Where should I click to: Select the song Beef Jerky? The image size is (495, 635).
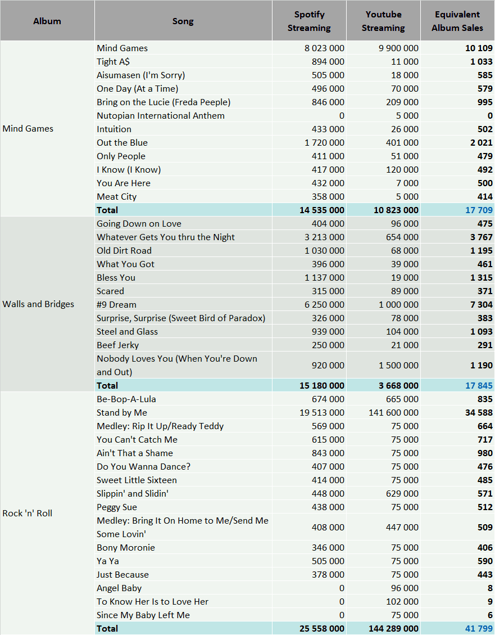click(183, 345)
